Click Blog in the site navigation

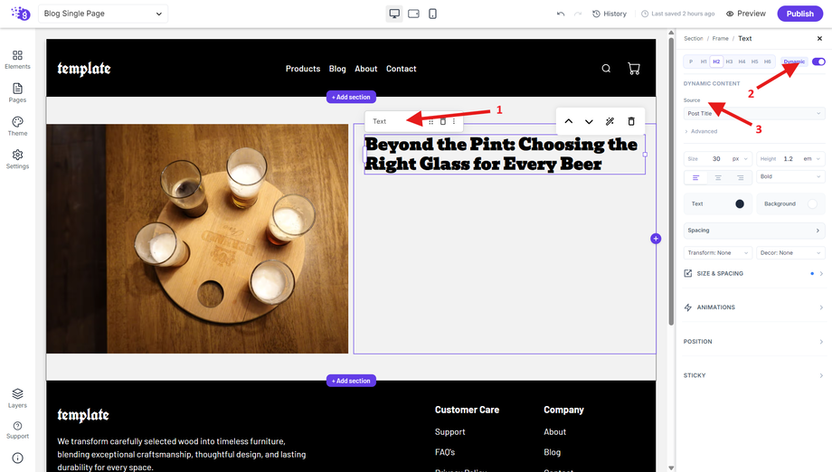tap(337, 69)
